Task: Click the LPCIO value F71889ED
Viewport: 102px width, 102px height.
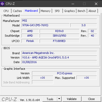Action: coord(60,41)
